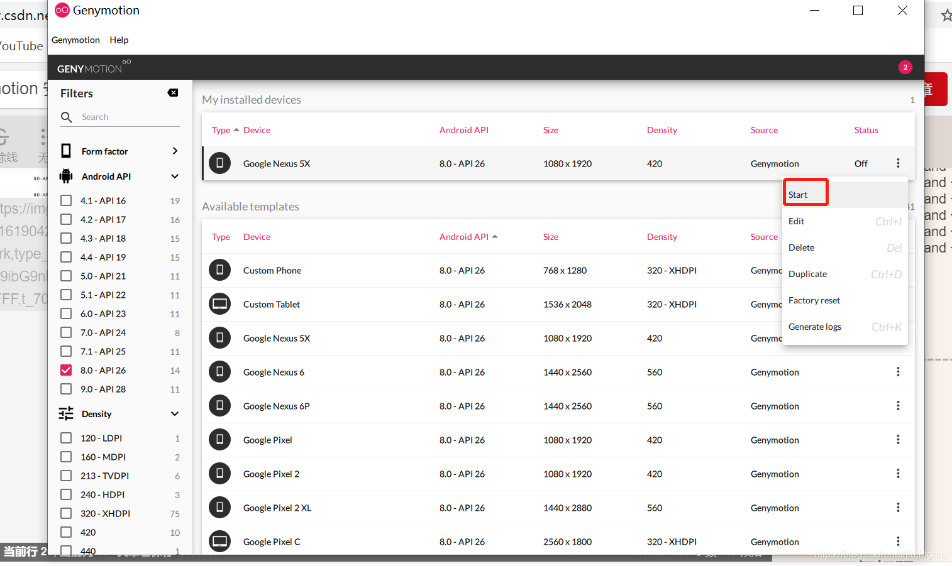Viewport: 952px width, 566px height.
Task: Click the Google Nexus 6P device icon
Action: [x=219, y=406]
